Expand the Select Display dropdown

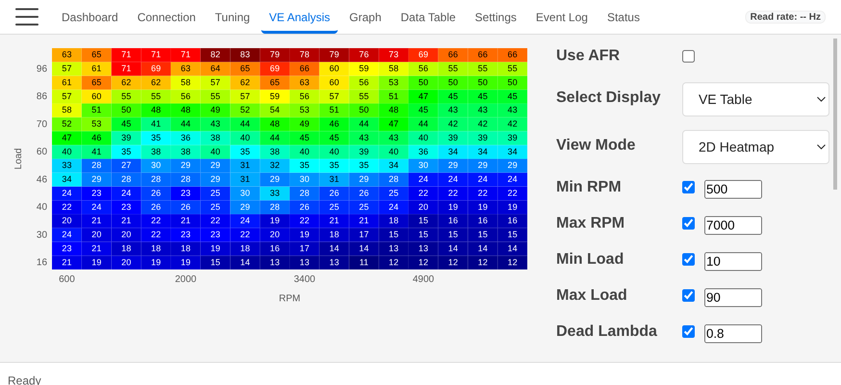[755, 99]
